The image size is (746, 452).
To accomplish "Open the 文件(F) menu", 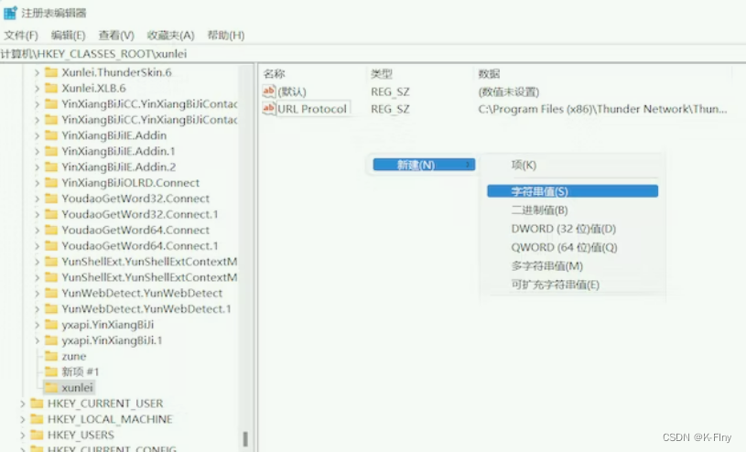I will coord(21,35).
